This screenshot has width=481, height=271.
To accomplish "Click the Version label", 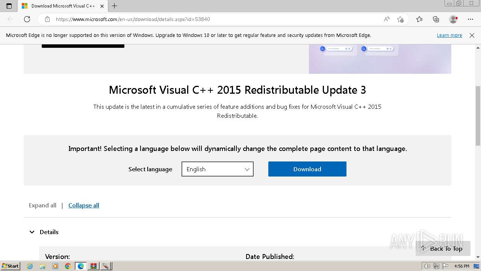I will [x=57, y=257].
